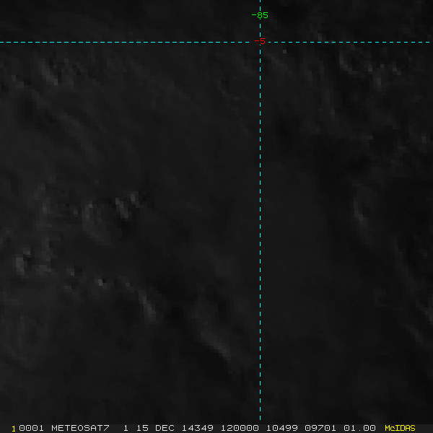Click the intersection of the cyan grid lines
The image size is (433, 433).
point(260,42)
